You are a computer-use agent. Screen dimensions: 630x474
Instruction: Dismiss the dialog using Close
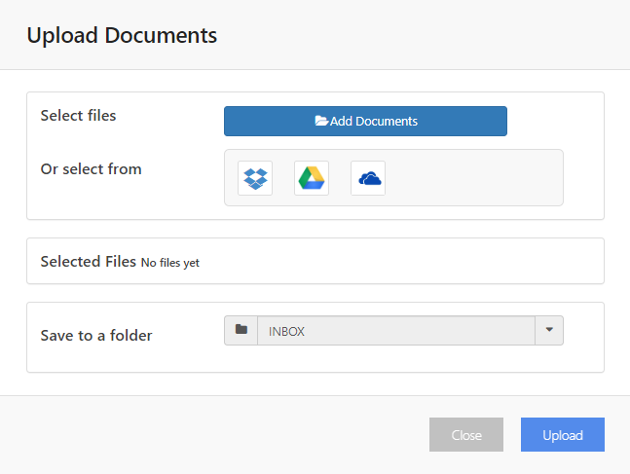click(x=466, y=435)
